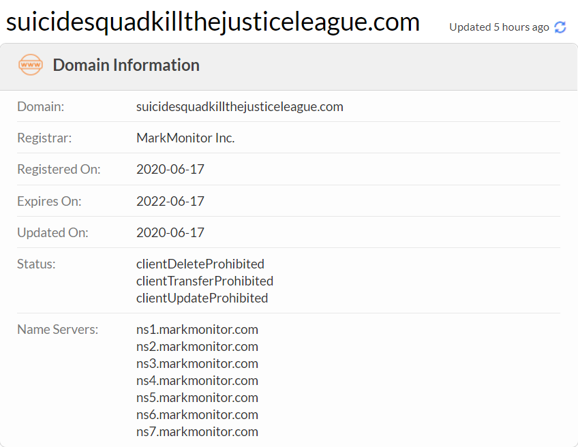Click the 2022-06-17 expiry date

click(x=170, y=201)
